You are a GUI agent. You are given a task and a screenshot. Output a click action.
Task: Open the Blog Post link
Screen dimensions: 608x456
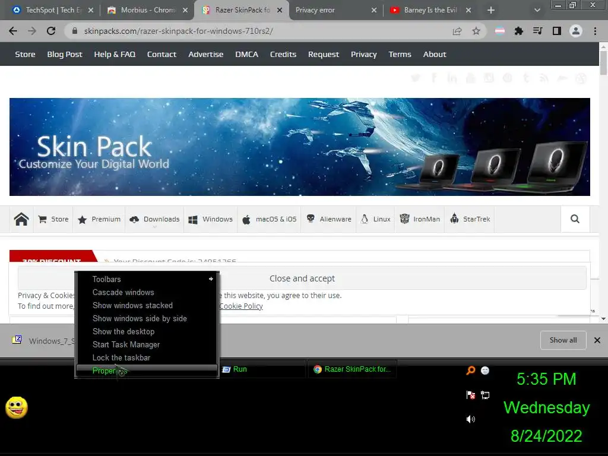(65, 54)
